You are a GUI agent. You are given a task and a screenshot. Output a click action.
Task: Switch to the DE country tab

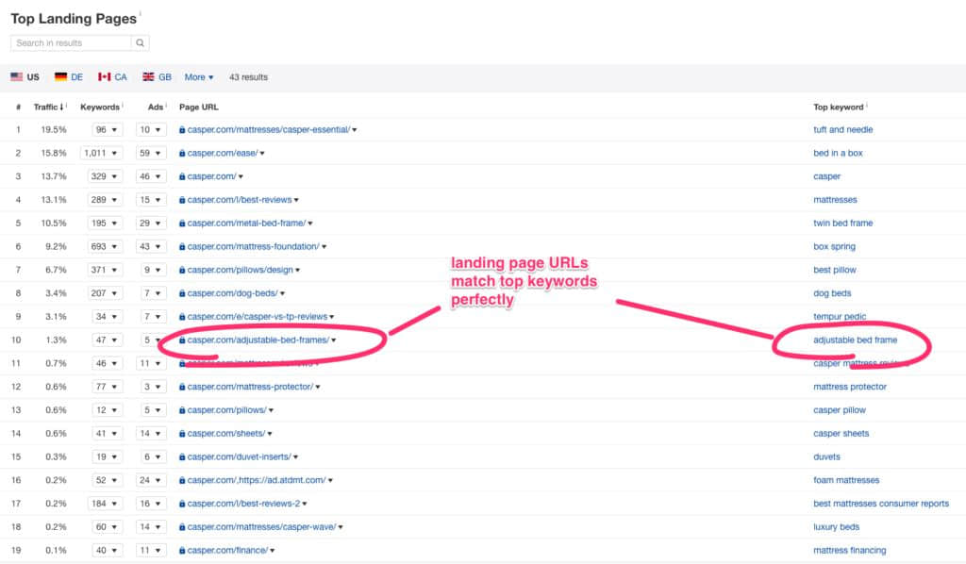(x=68, y=77)
